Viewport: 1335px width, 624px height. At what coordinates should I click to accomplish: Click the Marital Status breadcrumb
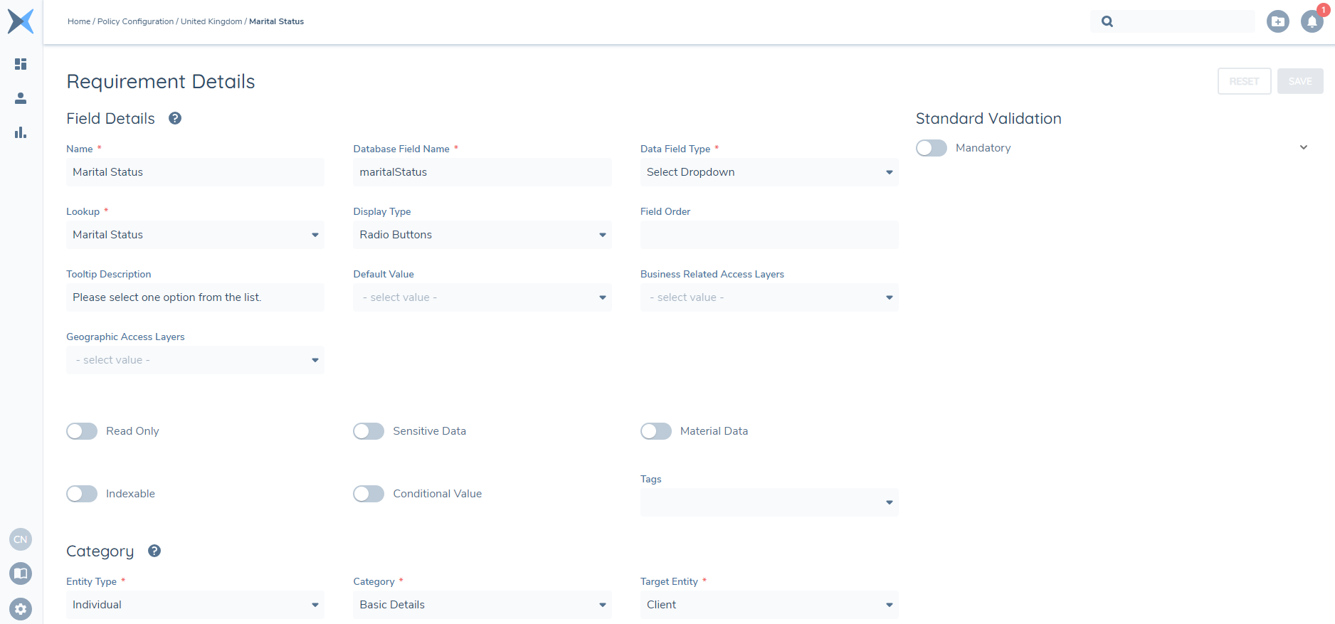tap(276, 21)
